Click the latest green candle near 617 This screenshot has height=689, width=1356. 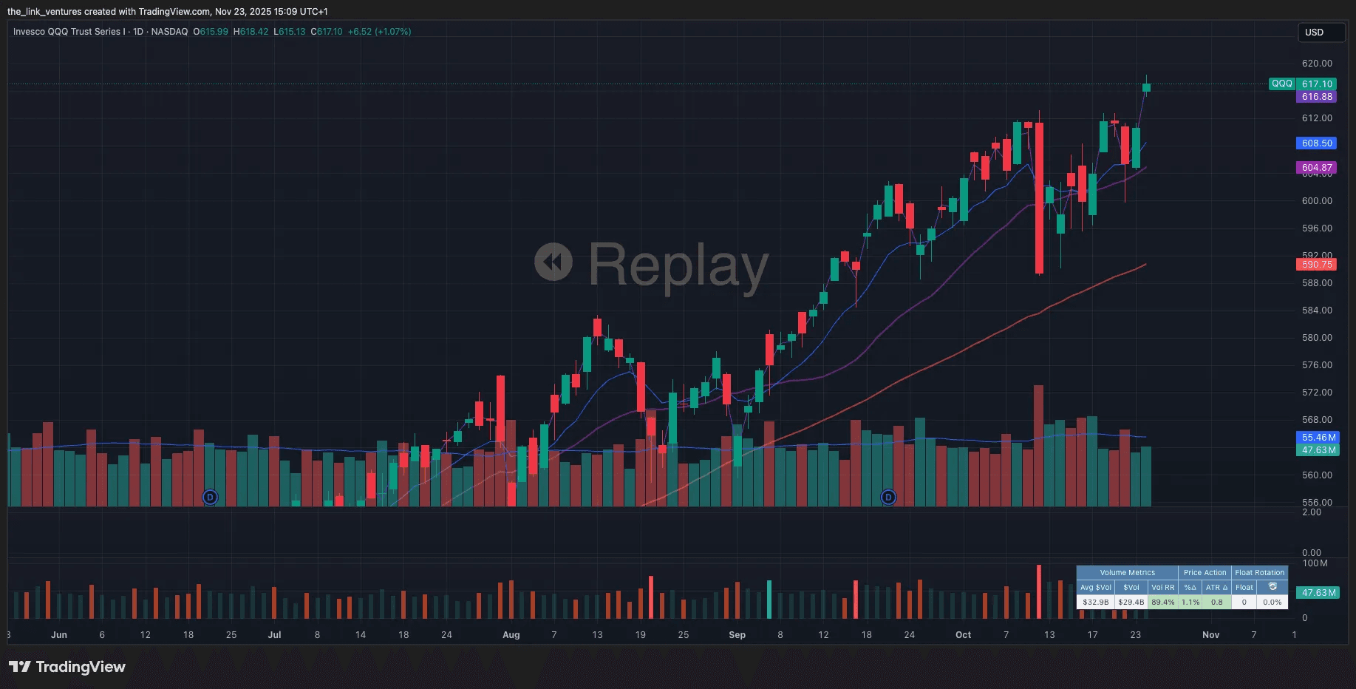(x=1146, y=87)
